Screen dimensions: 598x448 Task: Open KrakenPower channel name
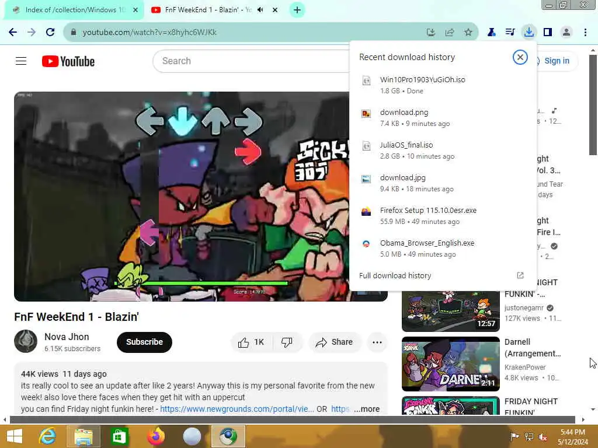coord(525,367)
